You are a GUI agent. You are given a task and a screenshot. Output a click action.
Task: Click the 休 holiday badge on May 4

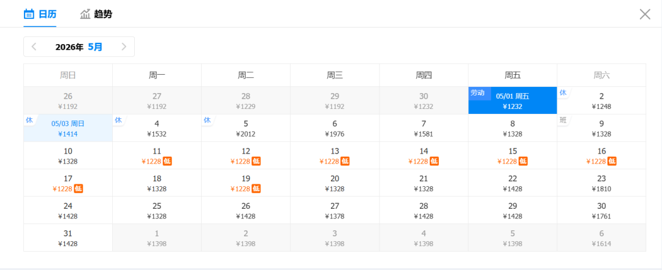click(118, 120)
